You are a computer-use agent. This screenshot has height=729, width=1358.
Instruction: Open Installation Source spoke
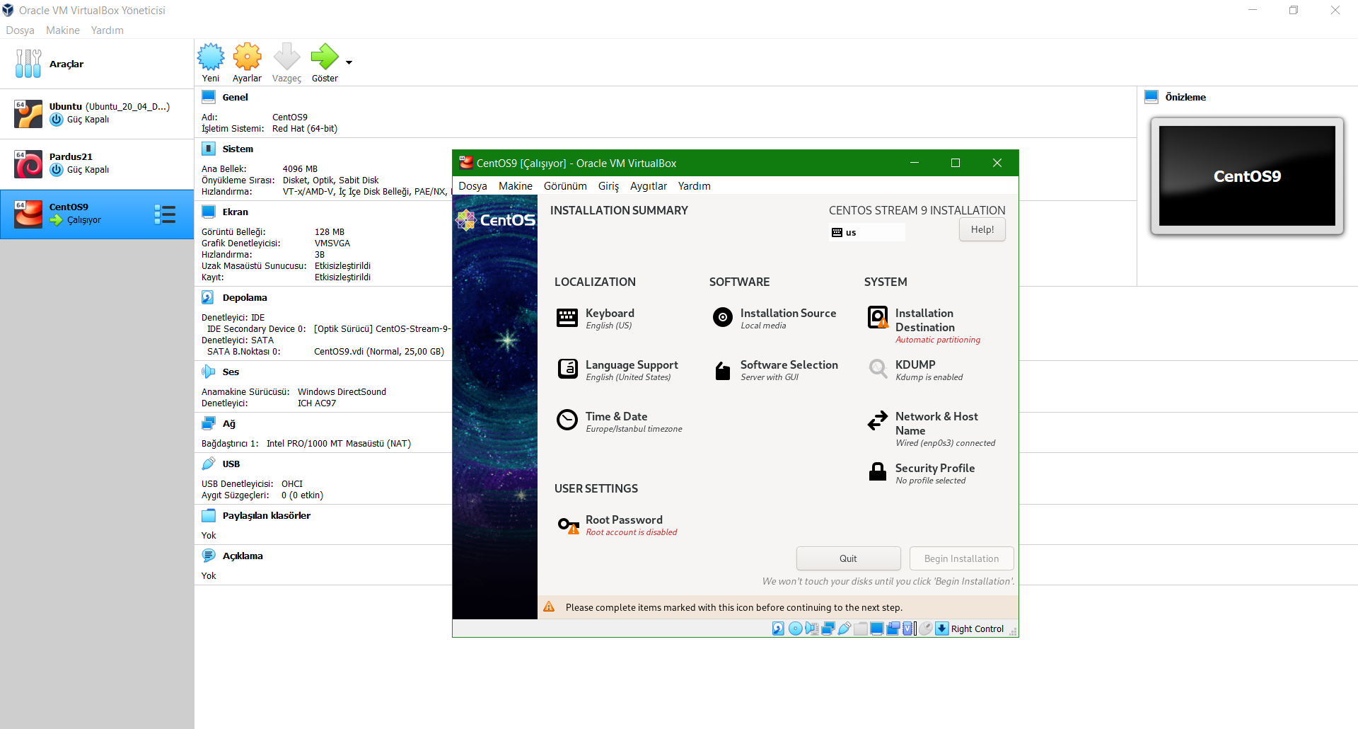tap(774, 318)
